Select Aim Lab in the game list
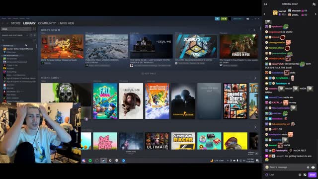This screenshot has width=318, height=179. (x=8, y=89)
